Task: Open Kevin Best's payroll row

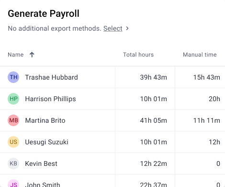Action: point(112,164)
